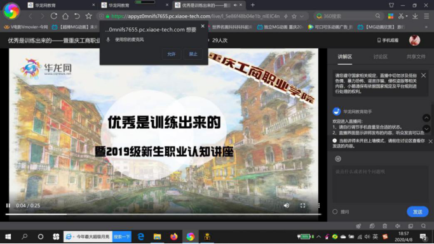Expand the announcement with down chevron

click(x=426, y=129)
